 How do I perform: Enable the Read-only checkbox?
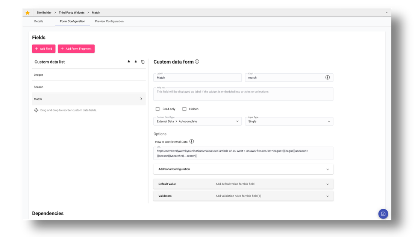(158, 109)
